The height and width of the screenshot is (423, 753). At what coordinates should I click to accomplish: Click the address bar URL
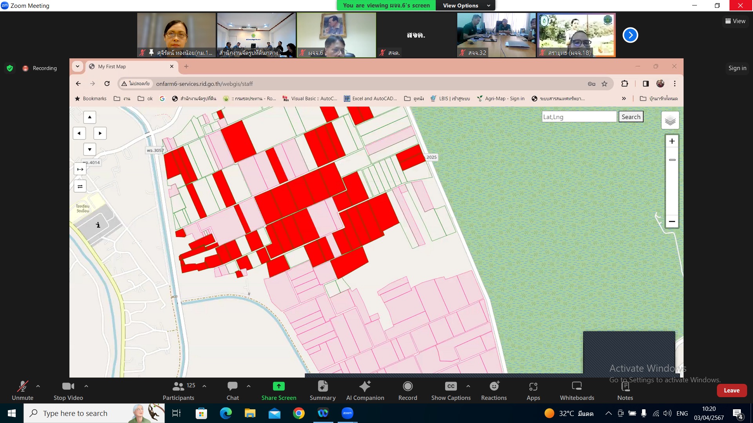[x=204, y=84]
